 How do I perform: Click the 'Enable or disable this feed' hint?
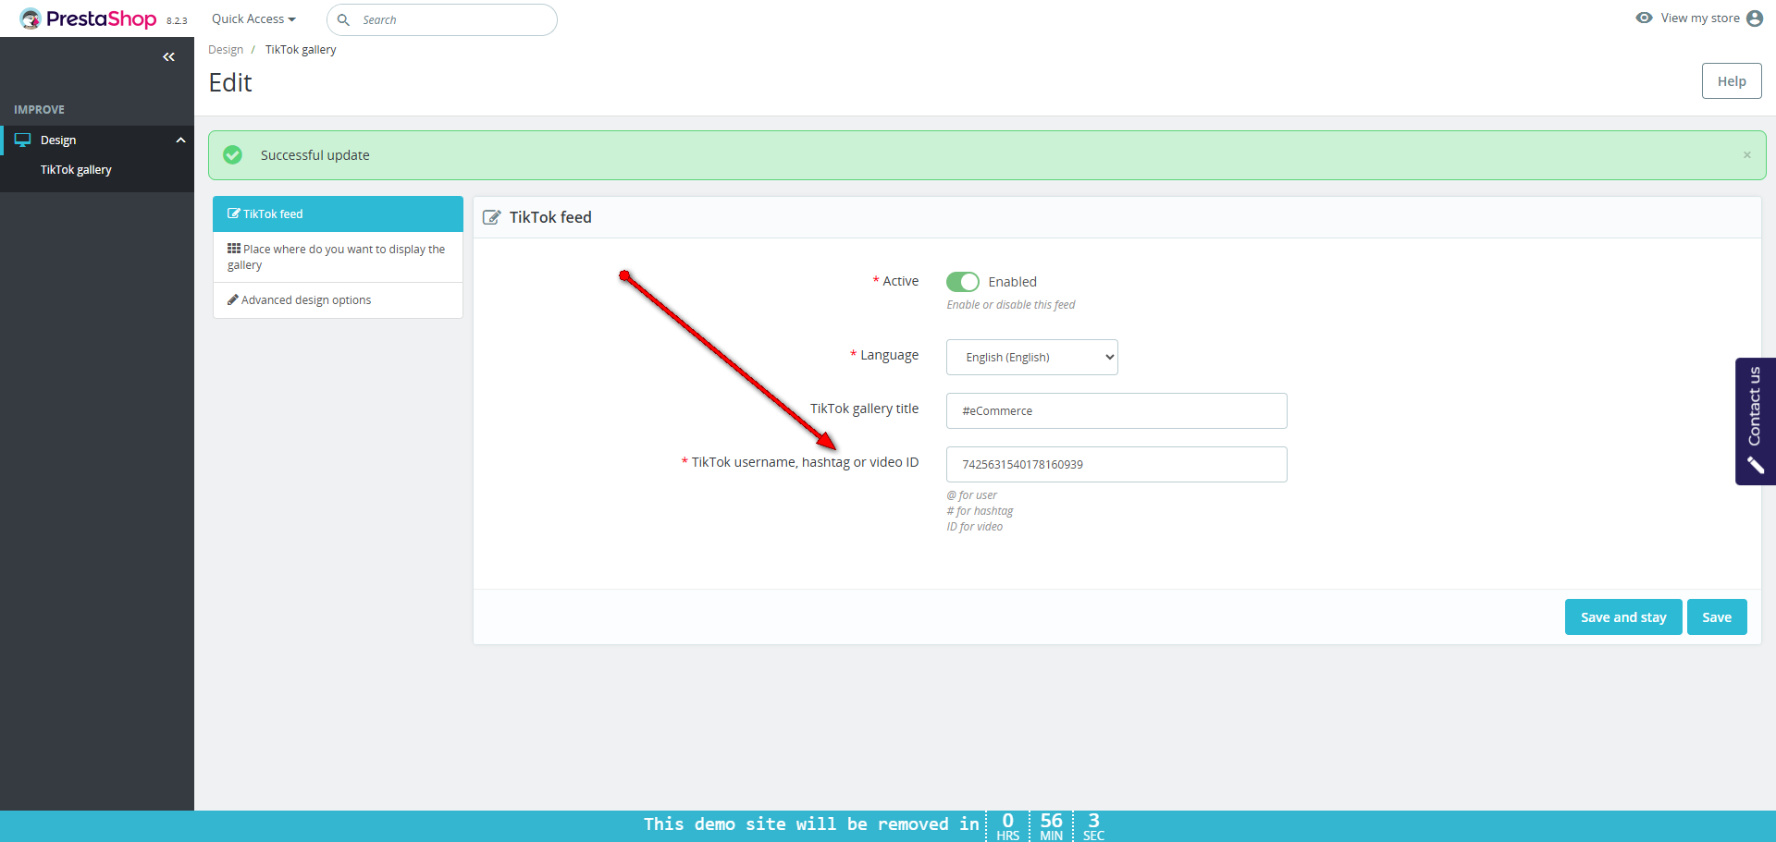(1010, 305)
